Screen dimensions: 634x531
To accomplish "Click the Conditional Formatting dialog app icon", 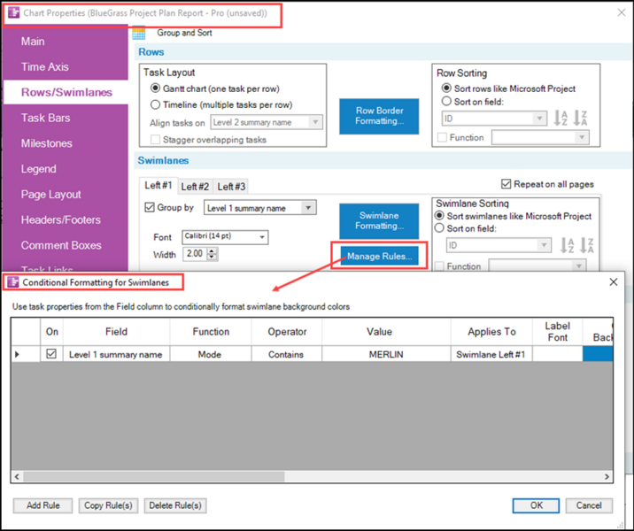I will [x=13, y=282].
